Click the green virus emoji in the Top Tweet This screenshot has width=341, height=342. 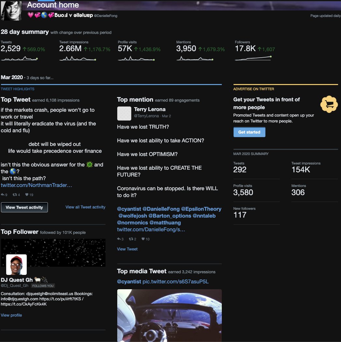89,164
